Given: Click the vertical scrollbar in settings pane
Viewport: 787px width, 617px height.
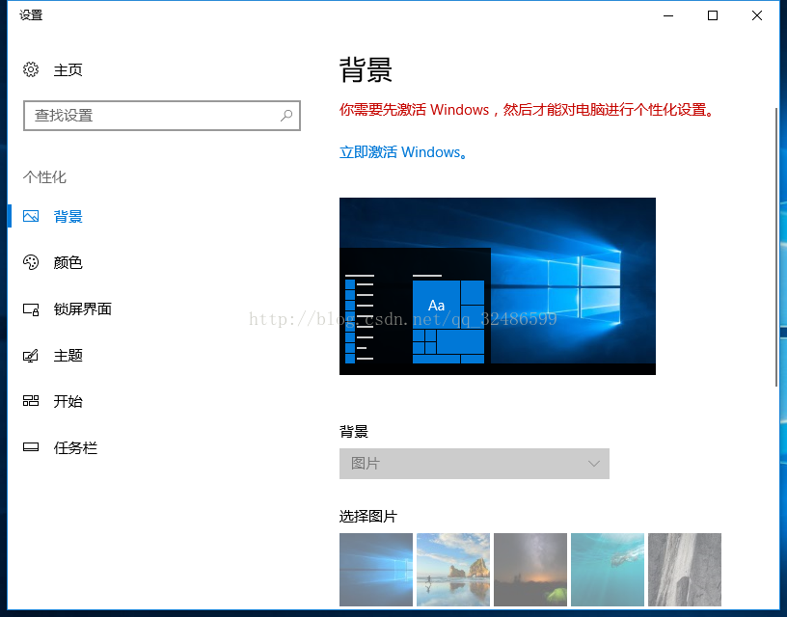Looking at the screenshot, I should [776, 247].
